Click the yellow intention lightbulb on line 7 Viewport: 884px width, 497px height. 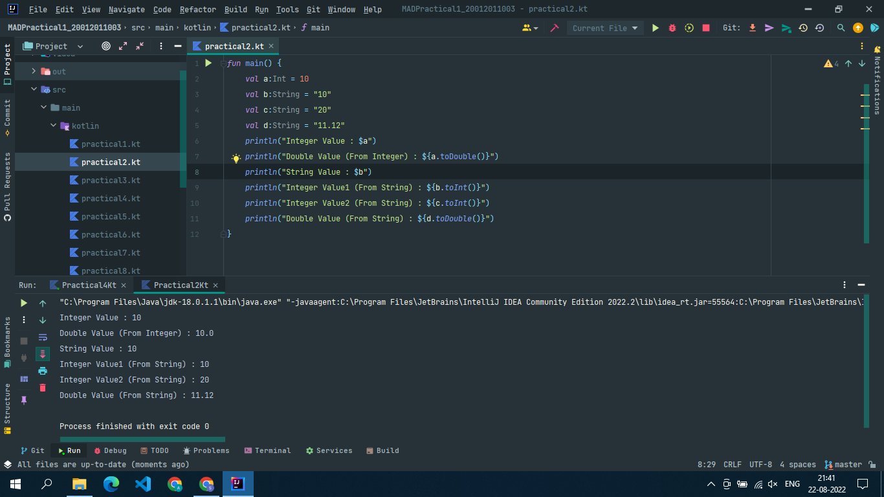[x=236, y=157]
